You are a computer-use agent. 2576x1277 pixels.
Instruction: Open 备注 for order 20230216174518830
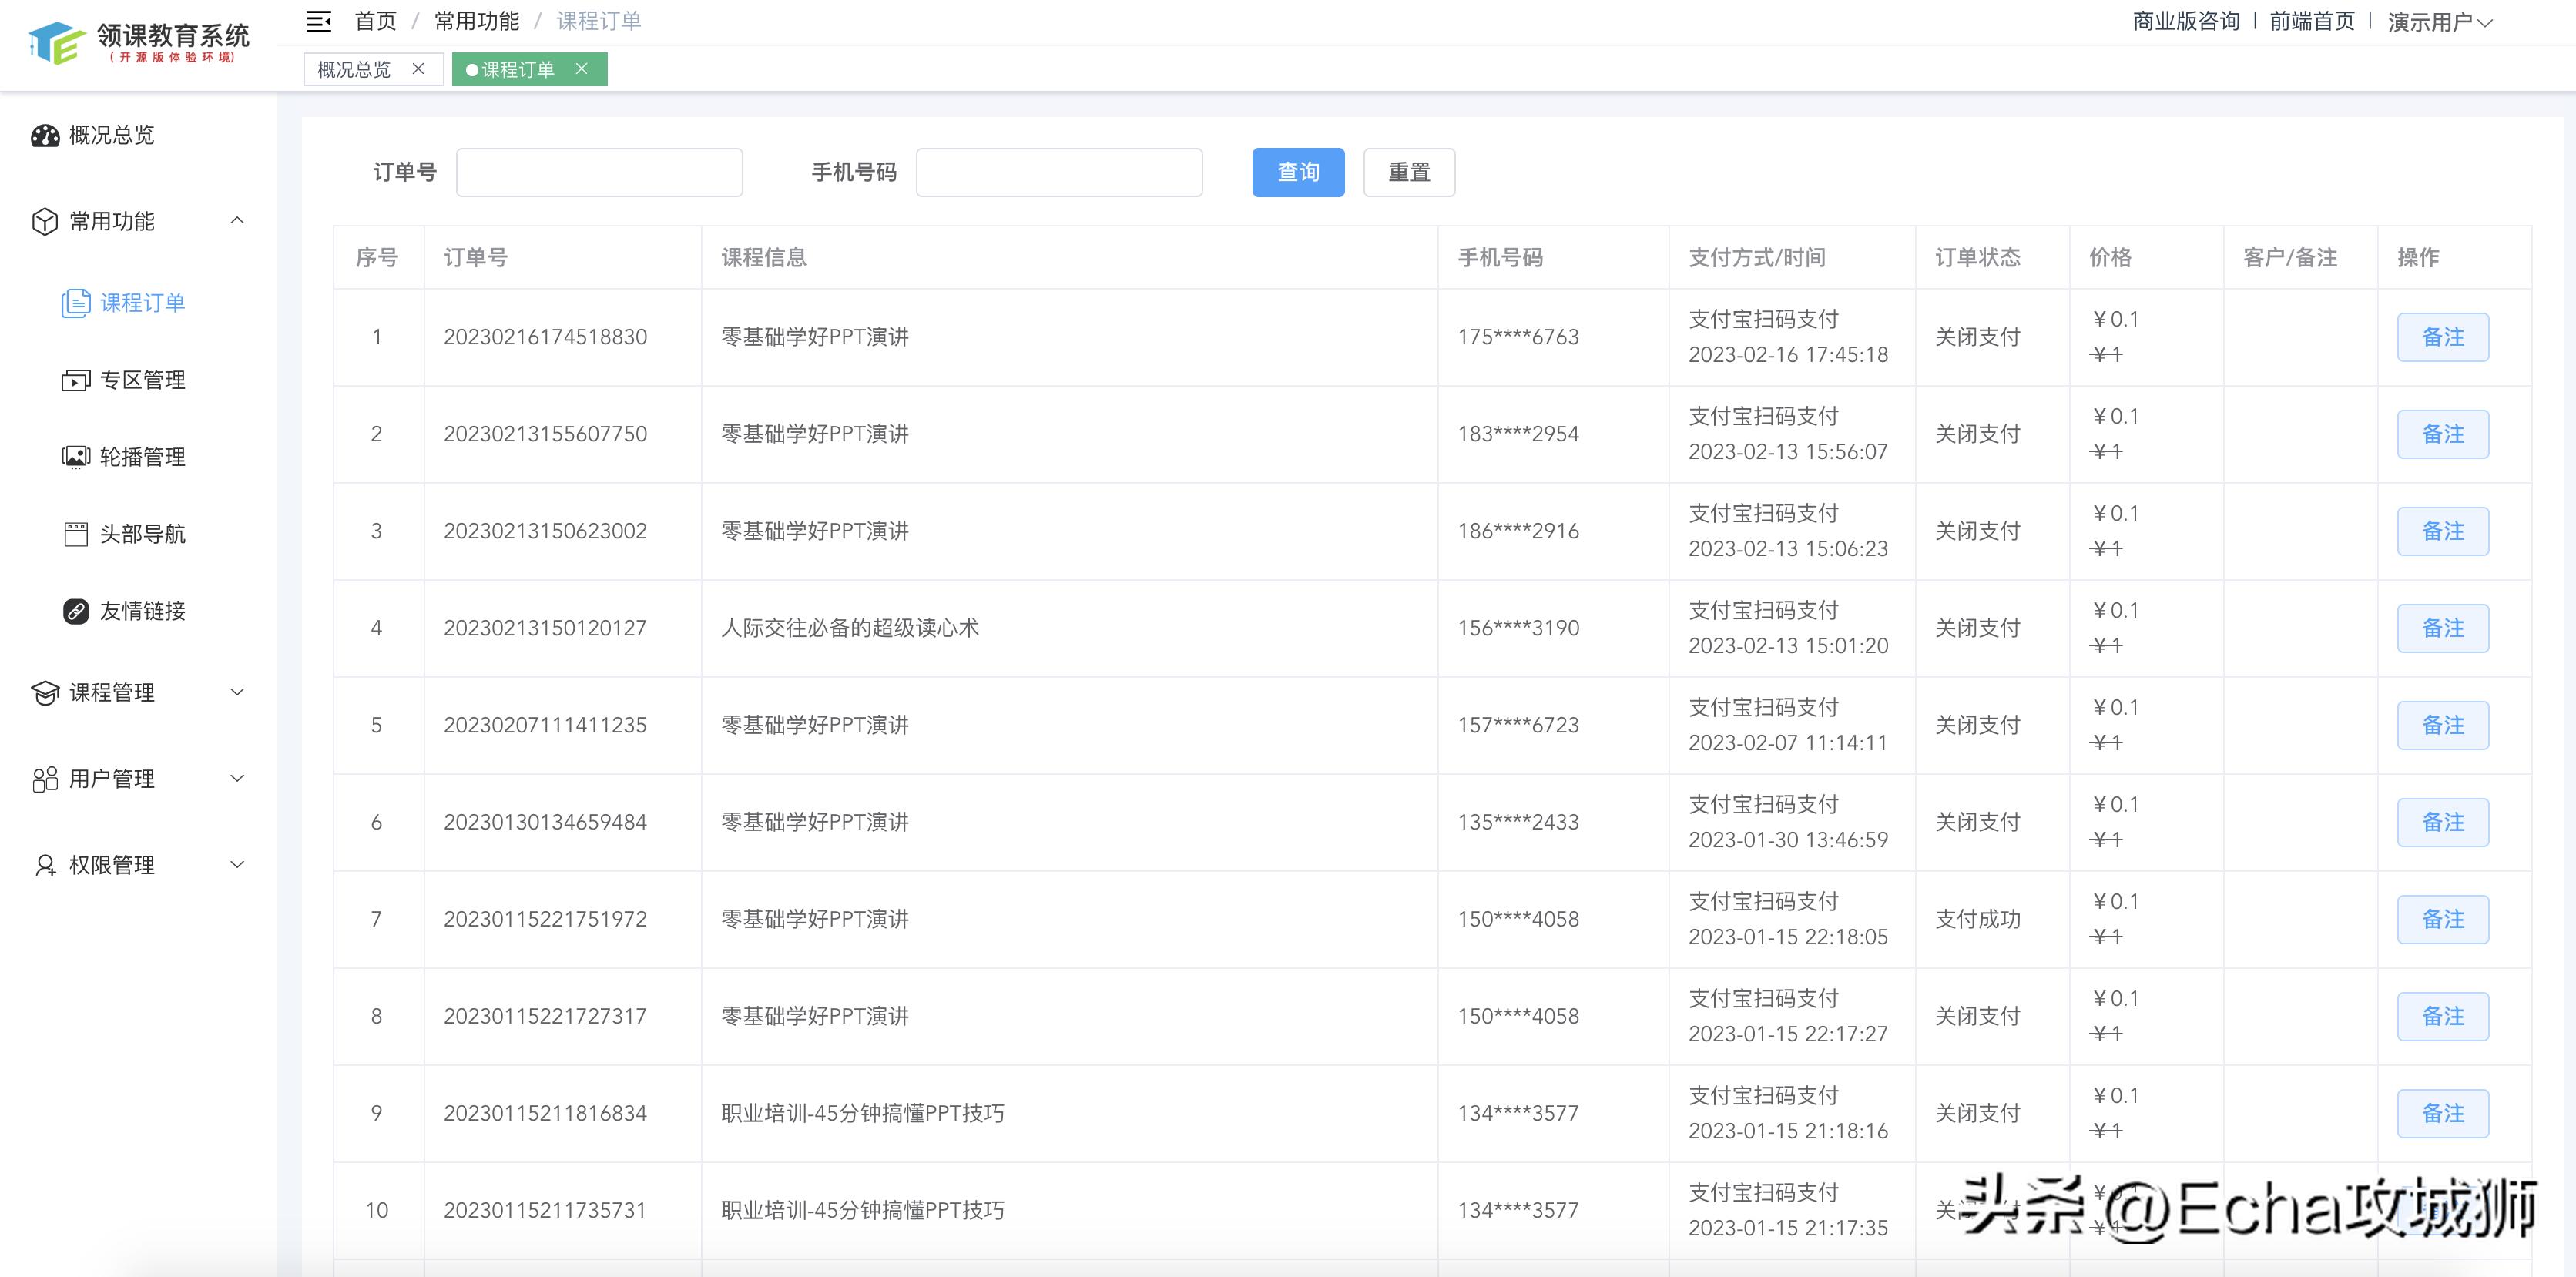(x=2443, y=337)
